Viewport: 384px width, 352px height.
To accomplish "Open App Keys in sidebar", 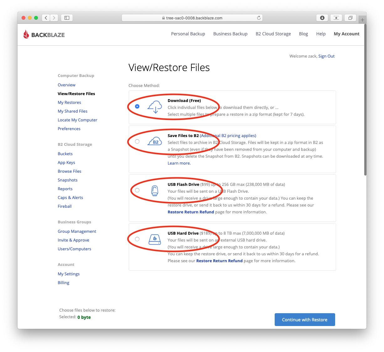I will point(66,162).
